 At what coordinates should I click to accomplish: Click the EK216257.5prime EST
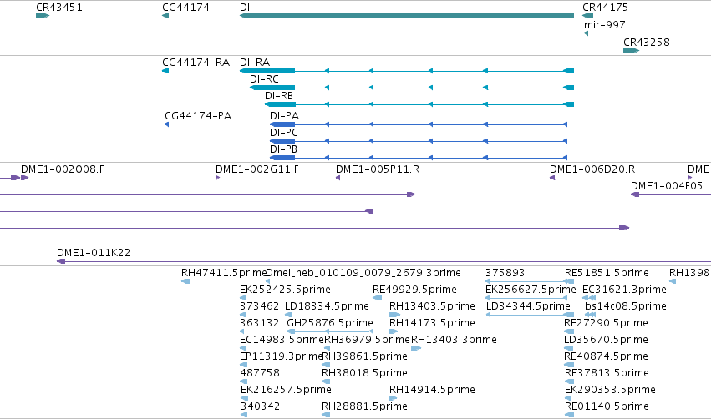click(x=244, y=399)
